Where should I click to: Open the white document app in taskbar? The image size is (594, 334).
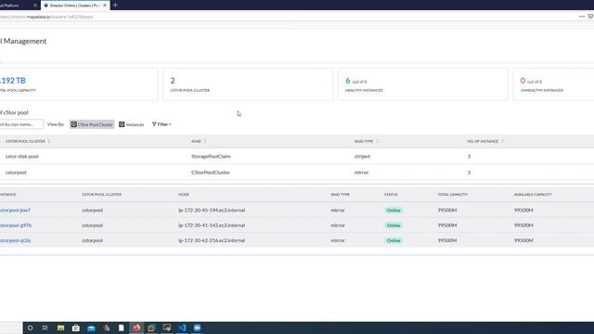click(122, 328)
